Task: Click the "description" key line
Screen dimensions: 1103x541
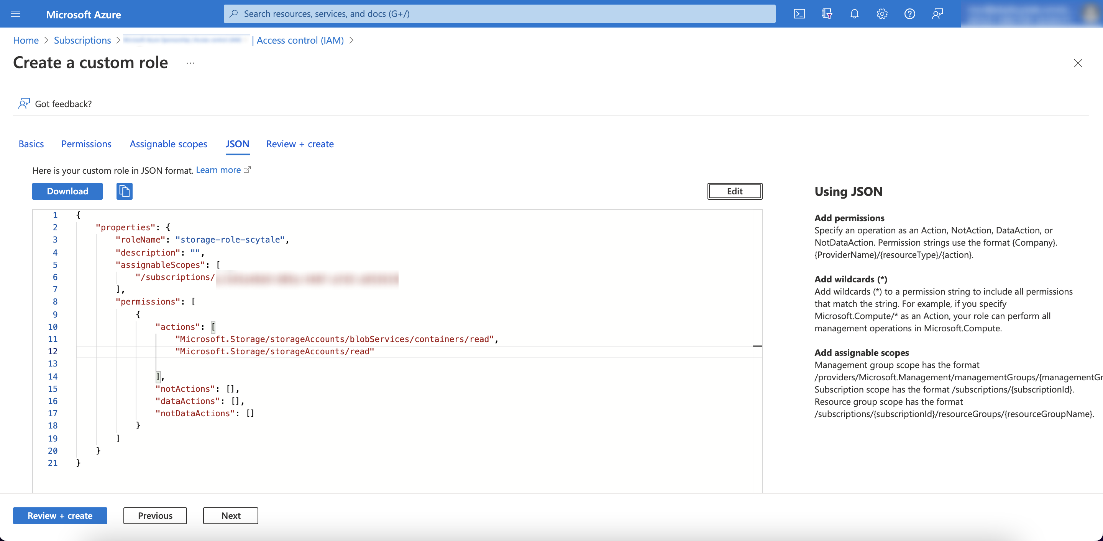Action: pyautogui.click(x=160, y=253)
